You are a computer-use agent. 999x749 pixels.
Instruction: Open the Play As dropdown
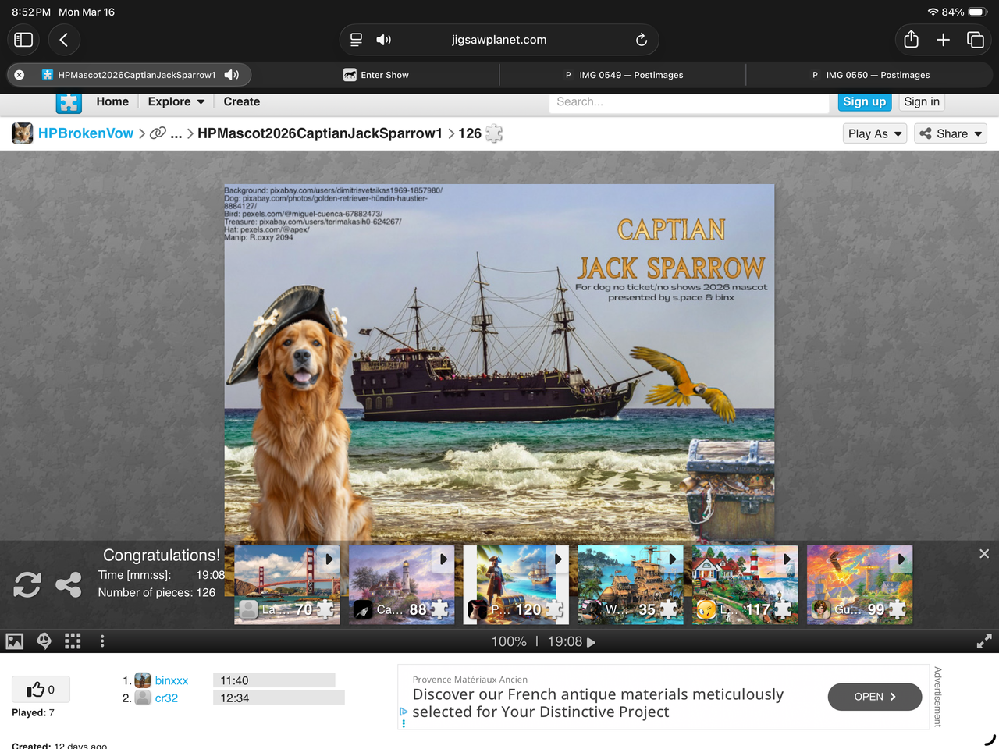coord(875,133)
